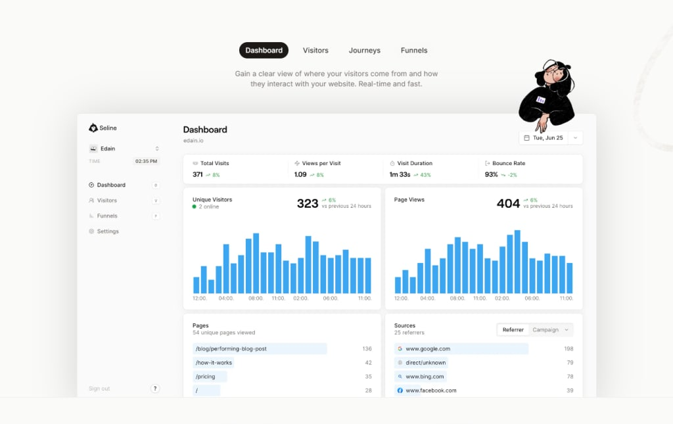Click the Visit Duration clock icon
Screen dimensions: 673x424
coord(392,164)
